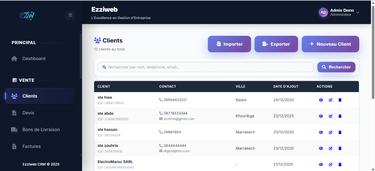The image size is (375, 171).
Task: Delete the ste abdo client
Action: pyautogui.click(x=340, y=116)
